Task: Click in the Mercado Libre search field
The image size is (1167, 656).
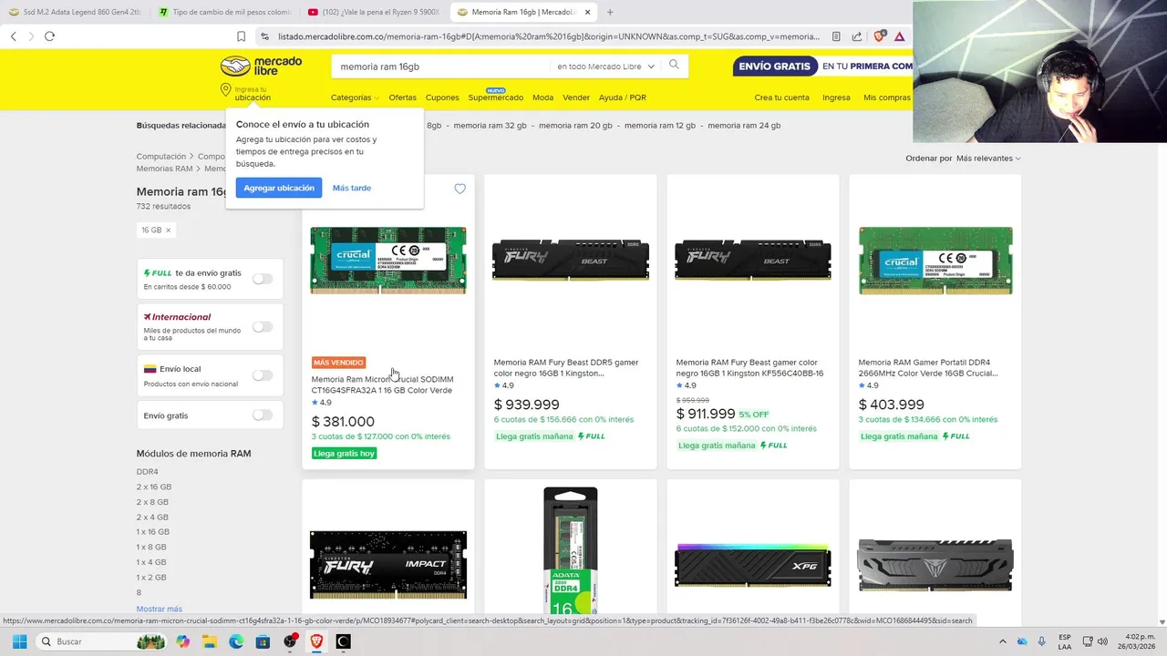Action: pos(442,67)
